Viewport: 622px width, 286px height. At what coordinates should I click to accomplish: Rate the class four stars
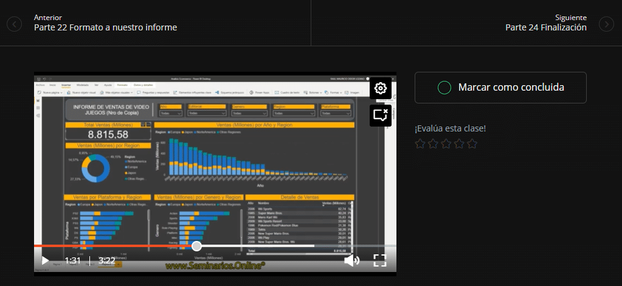(459, 144)
